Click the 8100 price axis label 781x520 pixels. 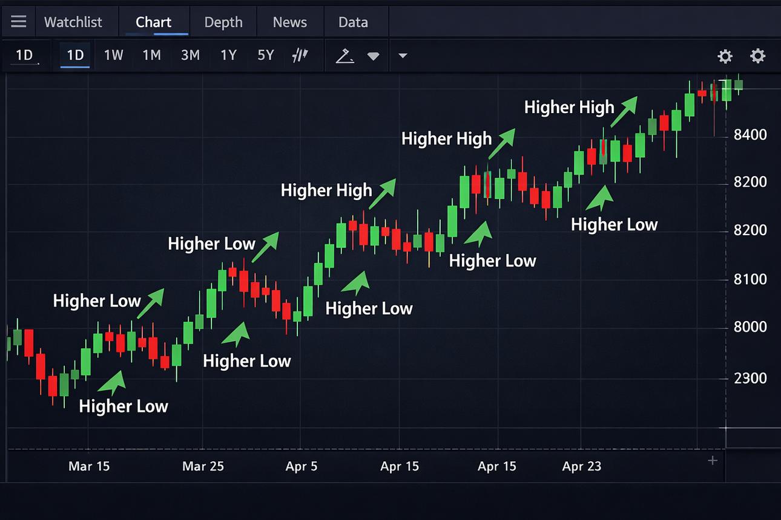coord(750,279)
